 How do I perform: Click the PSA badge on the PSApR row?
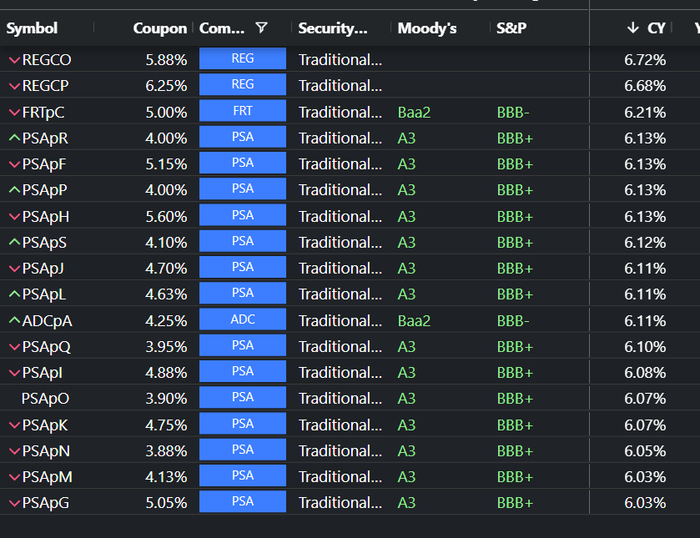click(x=242, y=137)
